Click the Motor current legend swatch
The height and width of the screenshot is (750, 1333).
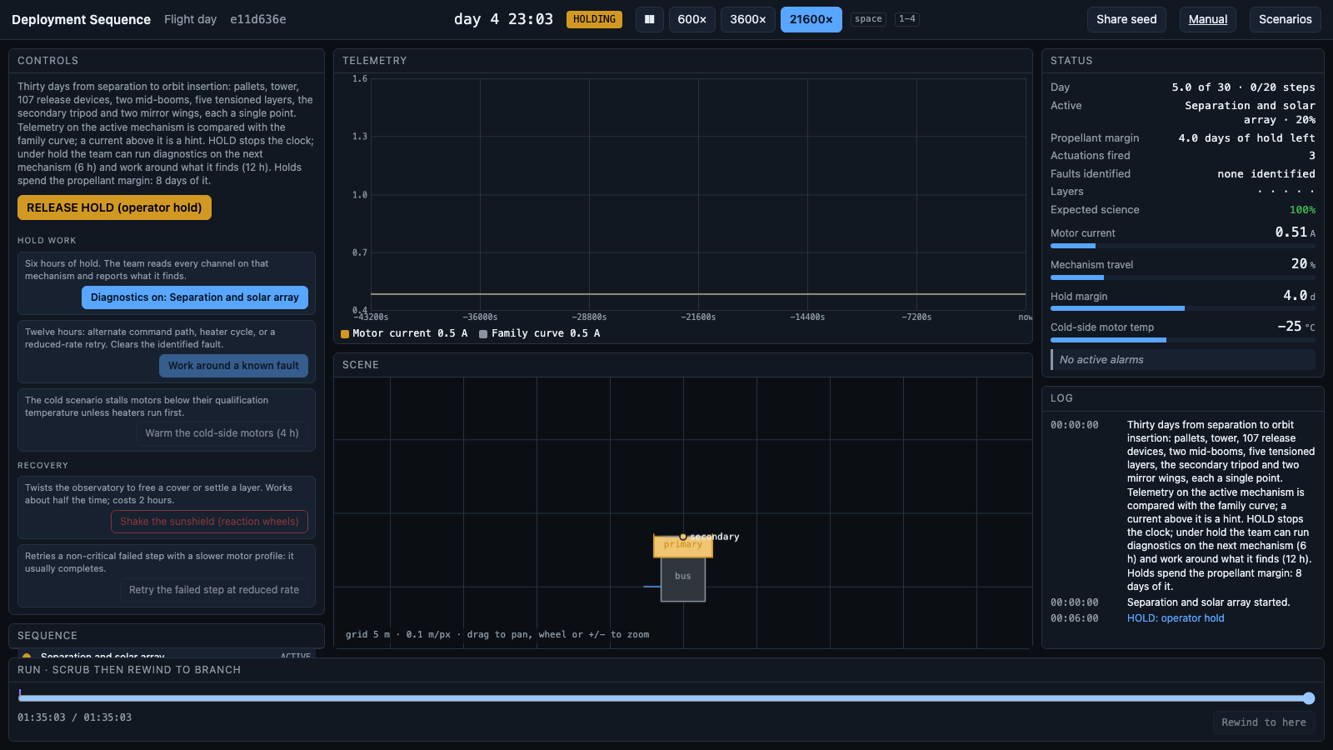[x=345, y=334]
